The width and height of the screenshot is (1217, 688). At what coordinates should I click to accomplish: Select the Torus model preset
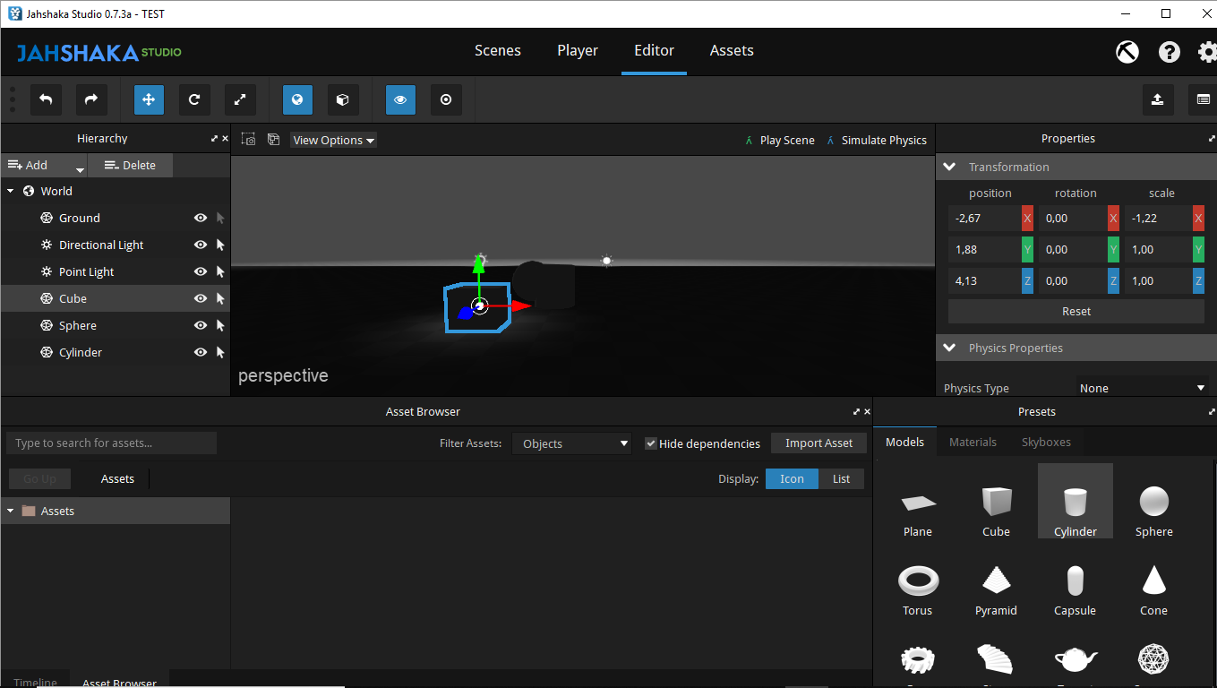tap(918, 590)
